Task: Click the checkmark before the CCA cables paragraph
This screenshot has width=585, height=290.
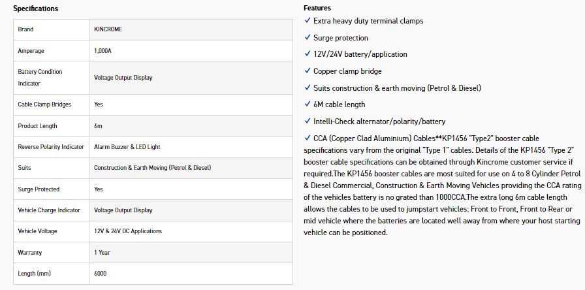Action: pos(308,138)
